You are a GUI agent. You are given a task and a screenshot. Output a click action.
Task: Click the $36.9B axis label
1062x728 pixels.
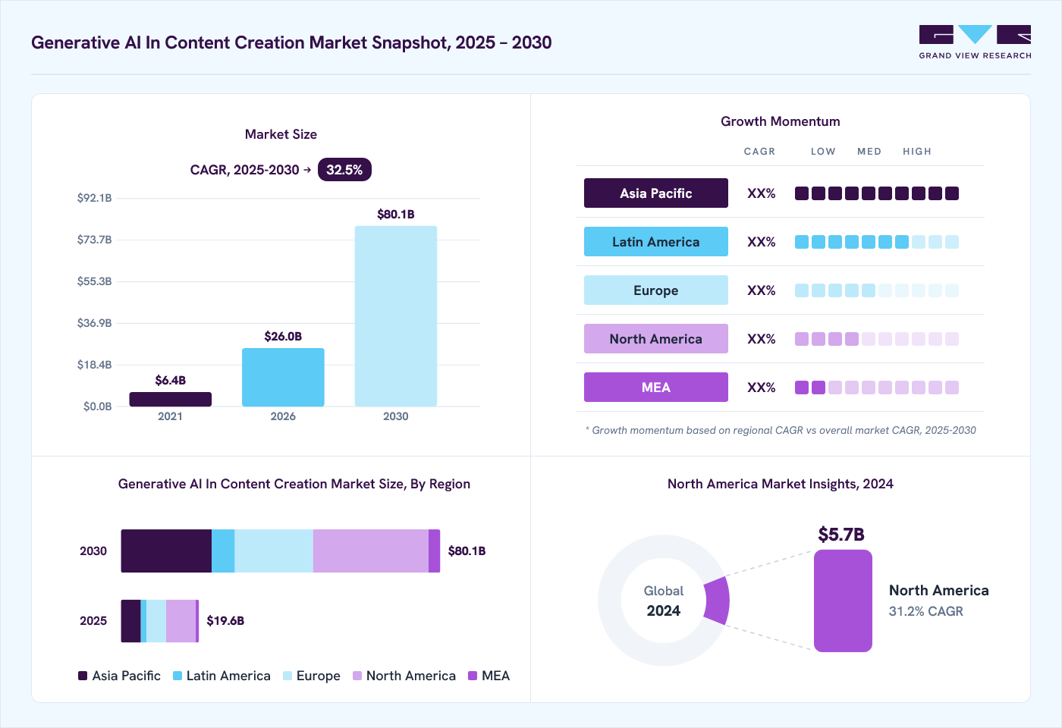[94, 323]
